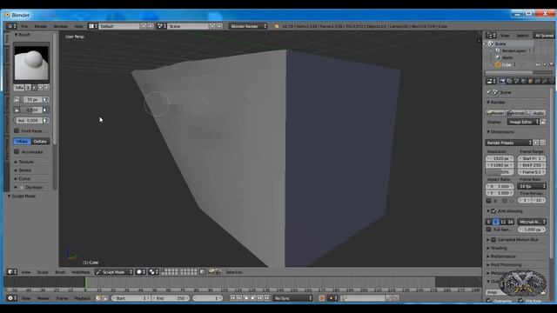Viewport: 557px width, 313px height.
Task: Jump to first frame button
Action: 232,298
